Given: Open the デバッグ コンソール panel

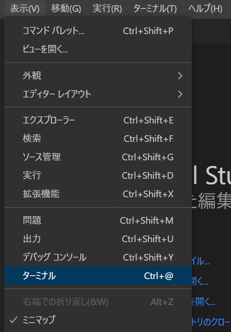Looking at the screenshot, I should point(98,257).
